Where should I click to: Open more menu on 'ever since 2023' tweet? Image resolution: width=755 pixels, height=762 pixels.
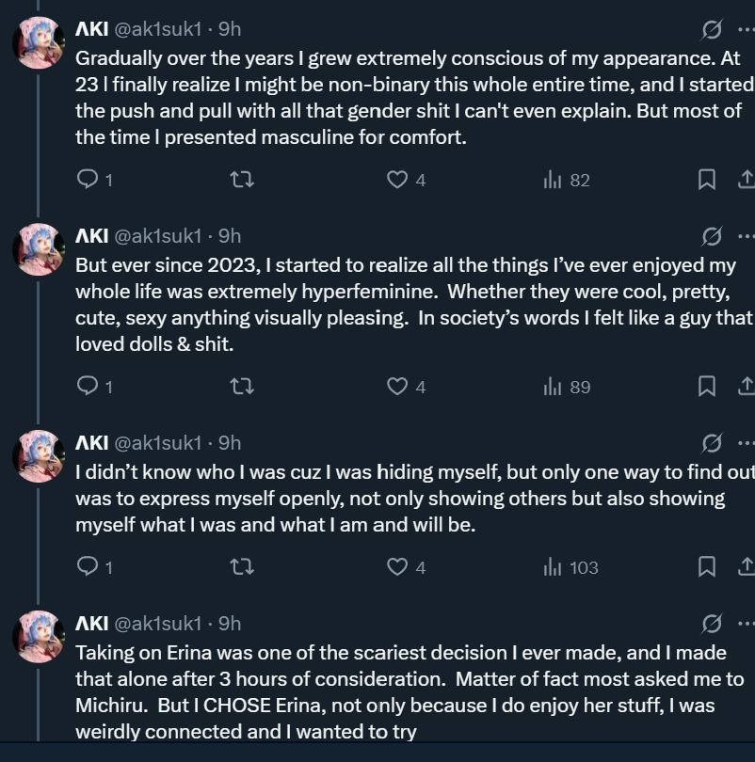pos(746,236)
